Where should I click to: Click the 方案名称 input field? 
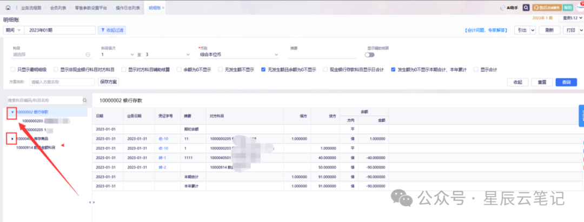pos(62,82)
